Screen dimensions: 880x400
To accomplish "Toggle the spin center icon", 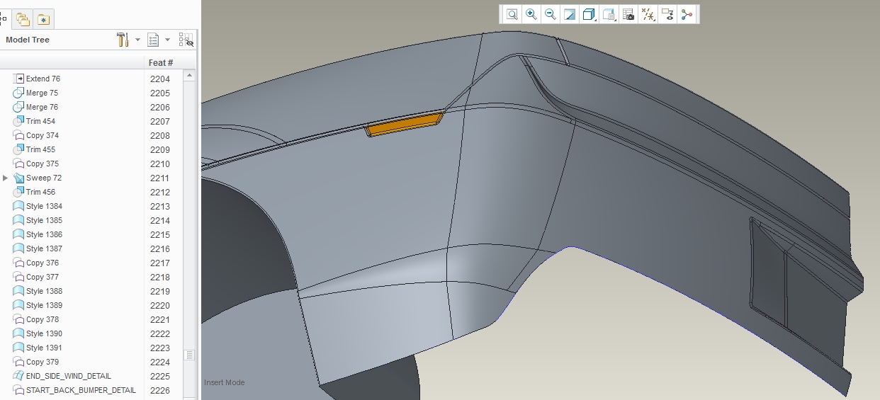I will (686, 14).
